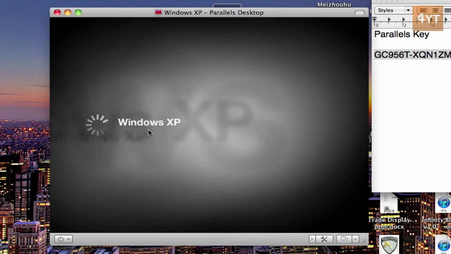Open the virtual machine configuration wrench button
The image size is (451, 254).
click(324, 239)
